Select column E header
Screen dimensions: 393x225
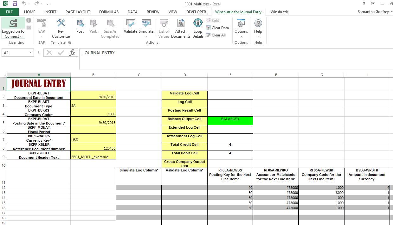[x=230, y=75]
